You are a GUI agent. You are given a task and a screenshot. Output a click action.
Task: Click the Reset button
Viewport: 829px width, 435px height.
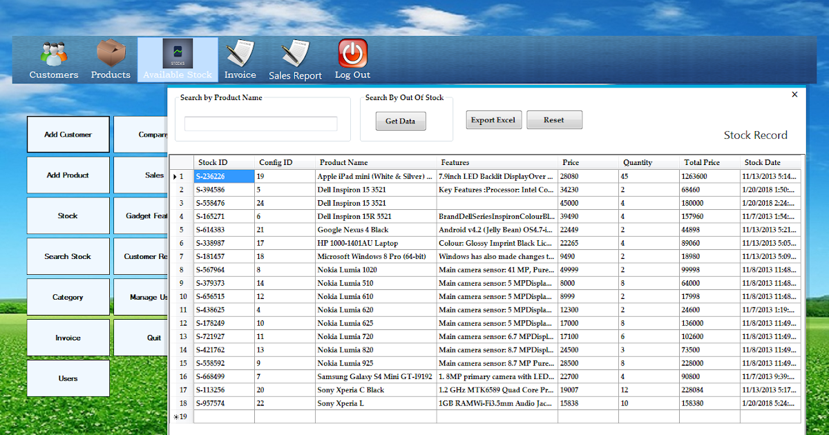coord(554,120)
